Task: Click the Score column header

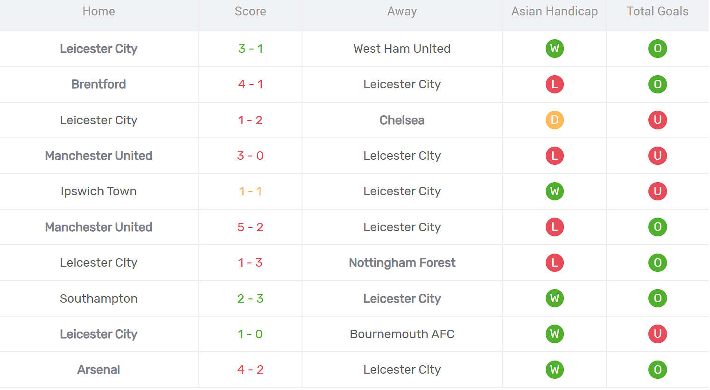Action: tap(250, 12)
